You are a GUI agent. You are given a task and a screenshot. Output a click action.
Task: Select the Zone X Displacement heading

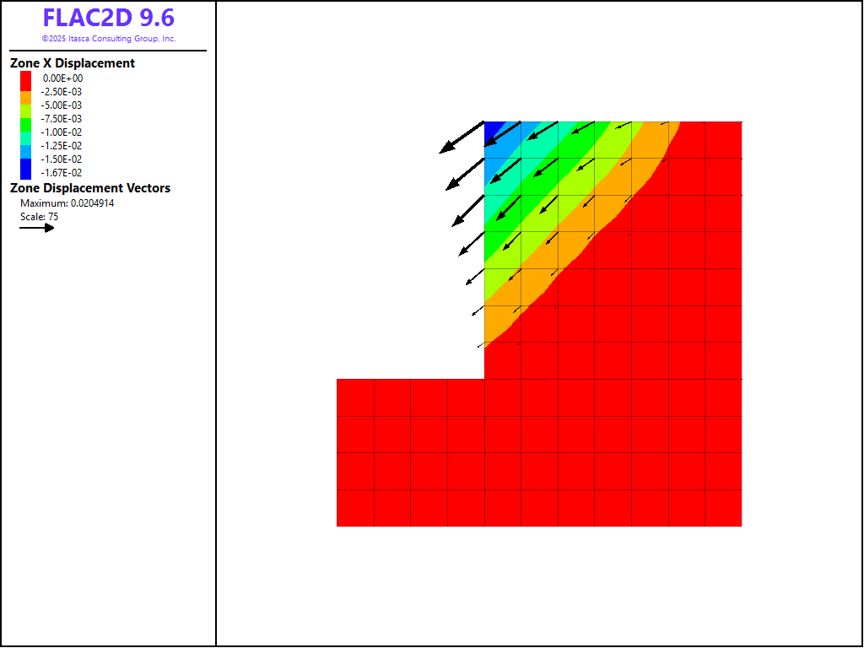click(x=73, y=63)
